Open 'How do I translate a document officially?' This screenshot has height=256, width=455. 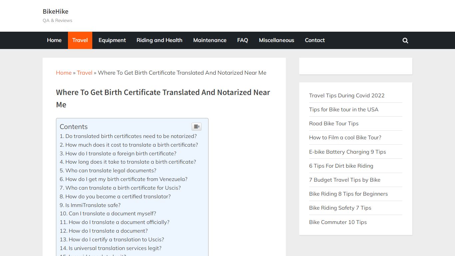pyautogui.click(x=115, y=222)
